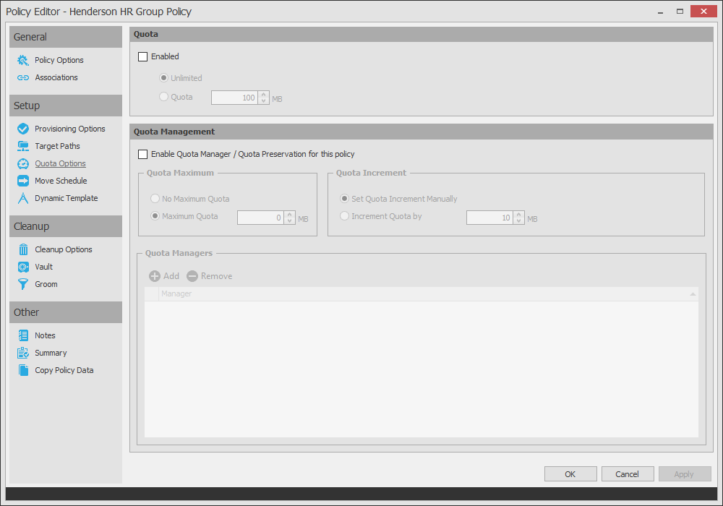Click the Move Schedule arrow icon
Viewport: 723px width, 506px height.
click(x=23, y=181)
